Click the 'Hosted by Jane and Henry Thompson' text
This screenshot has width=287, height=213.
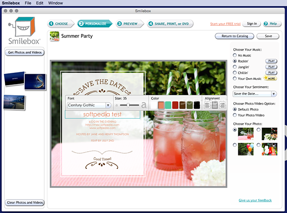point(102,134)
